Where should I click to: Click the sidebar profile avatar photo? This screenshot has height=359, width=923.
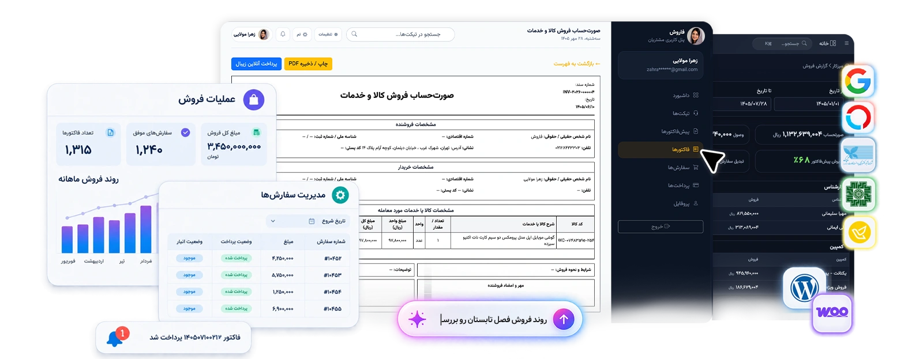(696, 36)
